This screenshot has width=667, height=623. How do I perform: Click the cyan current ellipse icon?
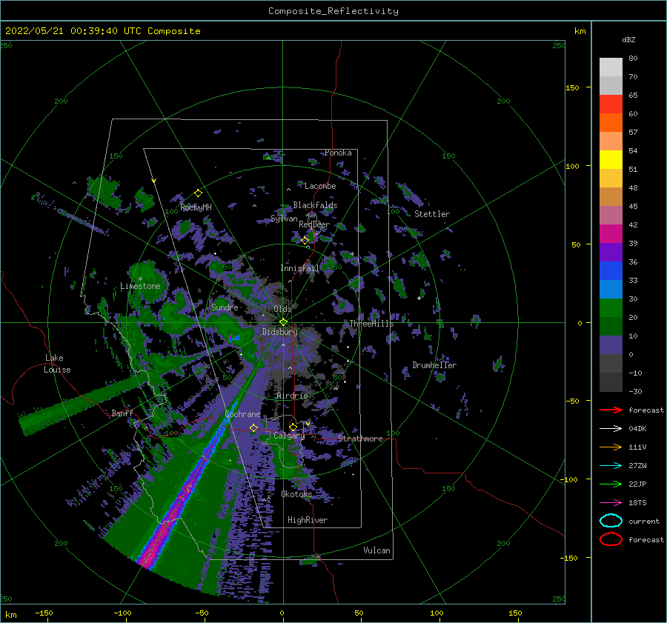(x=611, y=521)
